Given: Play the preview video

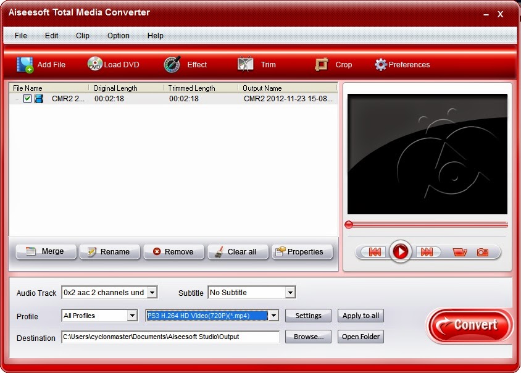Looking at the screenshot, I should coord(400,252).
